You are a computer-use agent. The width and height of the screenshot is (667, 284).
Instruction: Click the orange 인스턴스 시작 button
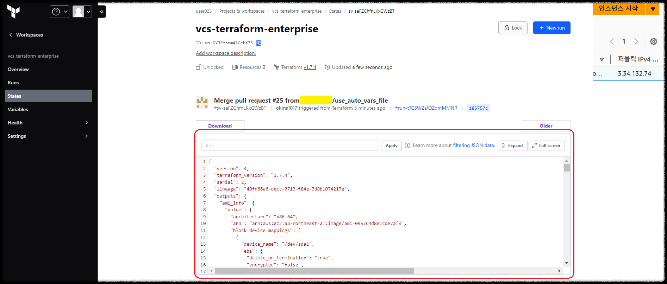619,8
